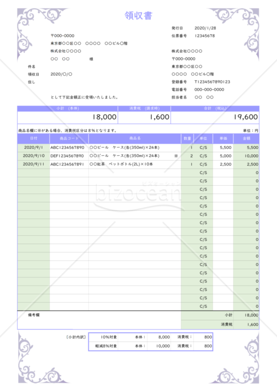This screenshot has width=277, height=392.
Task: Click the 発行日 label
Action: click(177, 28)
